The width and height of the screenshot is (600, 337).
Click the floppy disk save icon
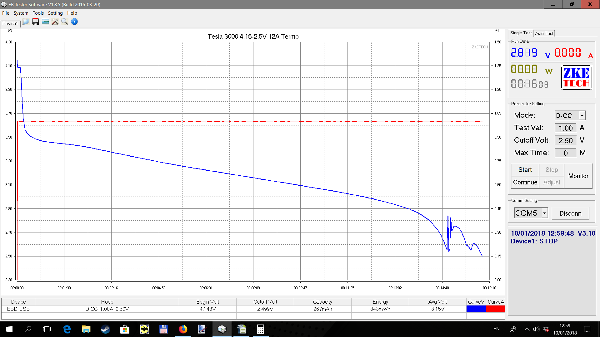pyautogui.click(x=36, y=22)
